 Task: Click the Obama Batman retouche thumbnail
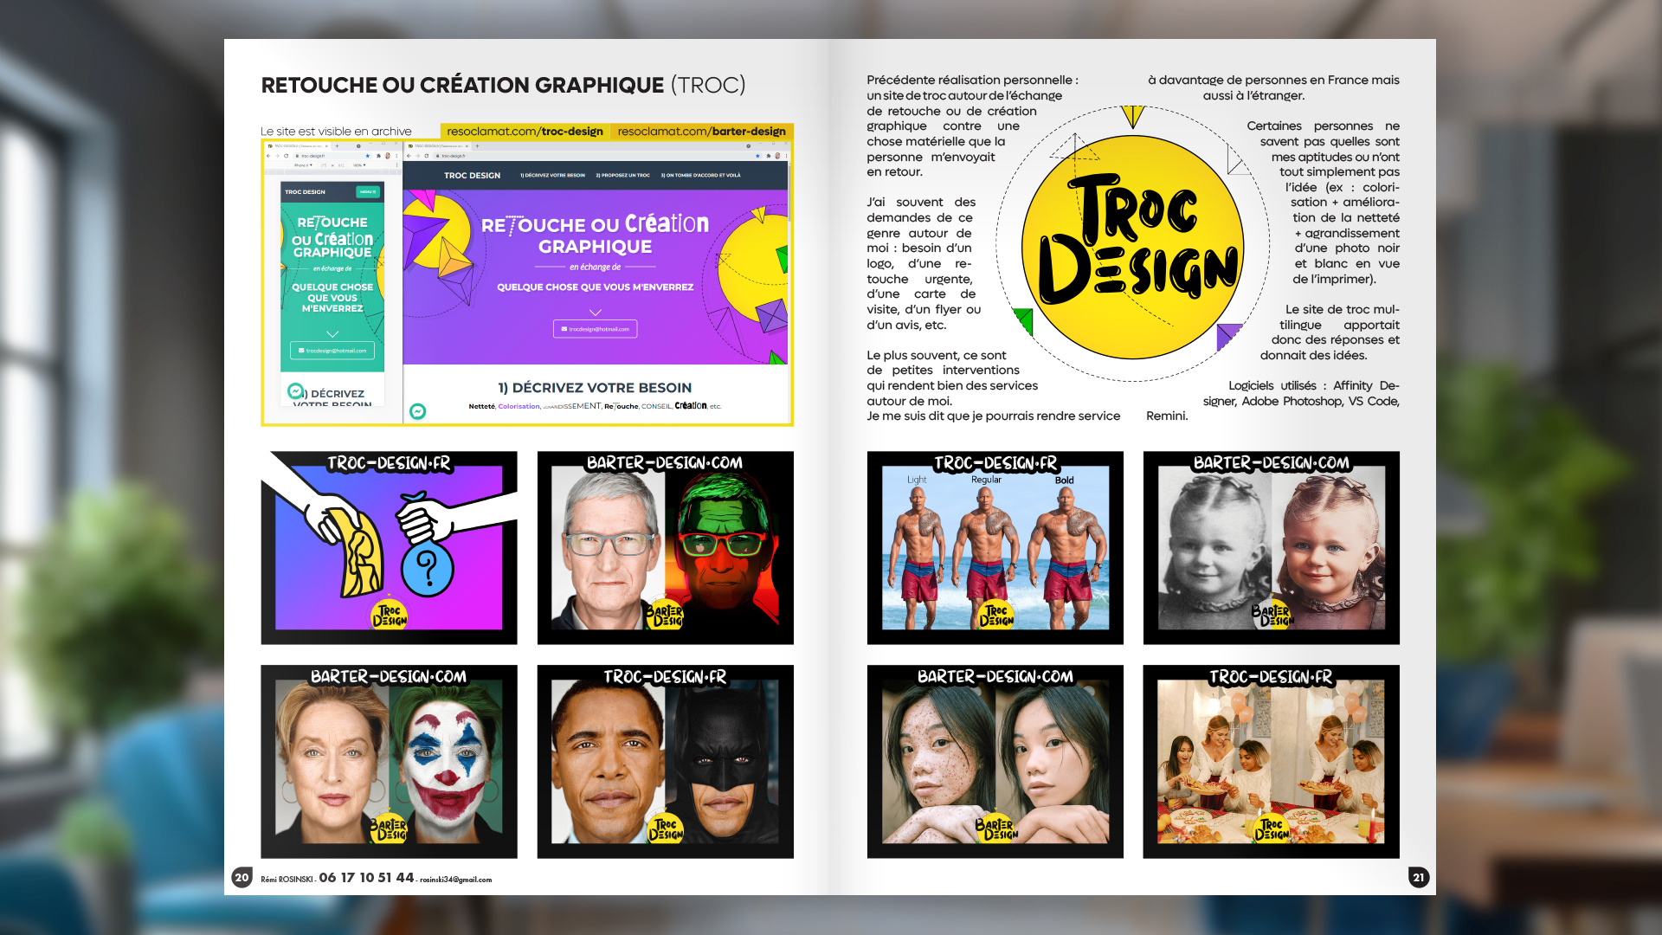point(667,760)
